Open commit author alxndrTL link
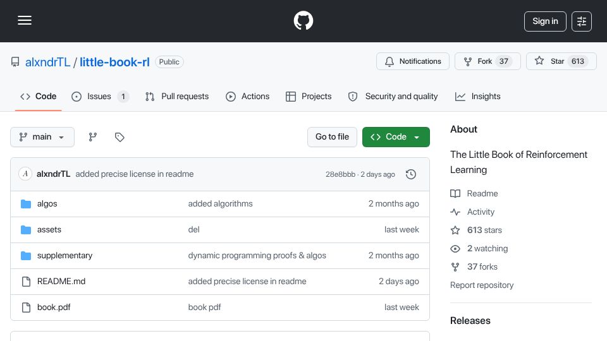This screenshot has width=607, height=341. pyautogui.click(x=53, y=174)
